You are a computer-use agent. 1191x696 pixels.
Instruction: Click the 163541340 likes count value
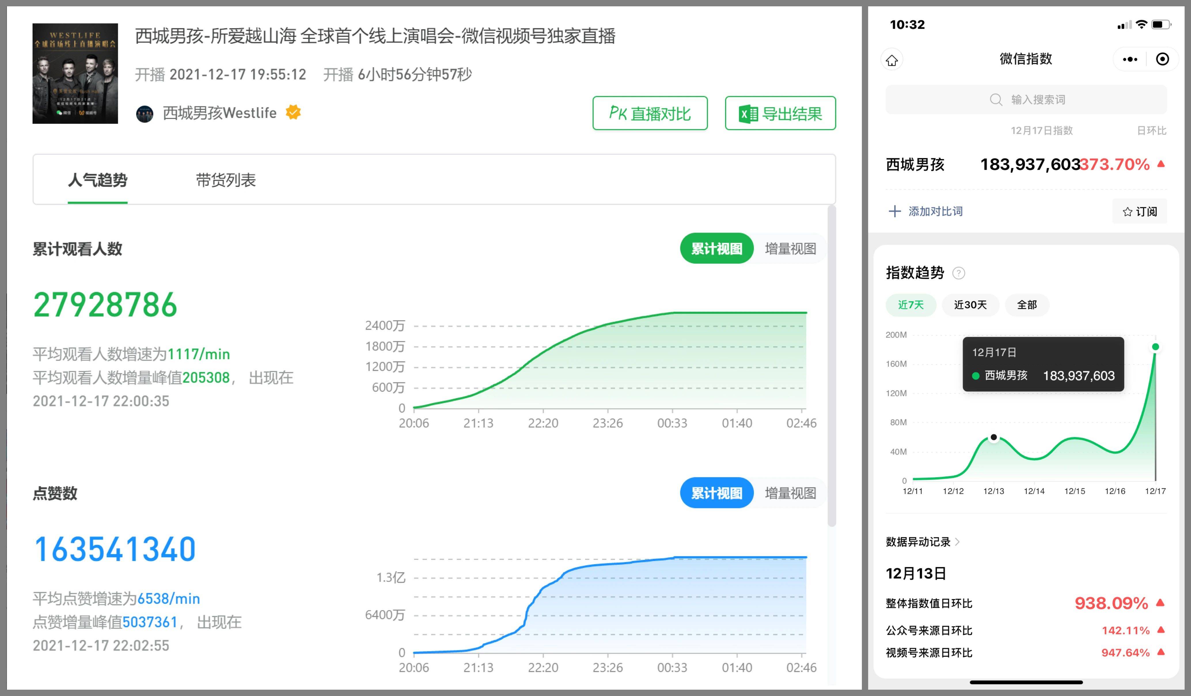click(115, 549)
